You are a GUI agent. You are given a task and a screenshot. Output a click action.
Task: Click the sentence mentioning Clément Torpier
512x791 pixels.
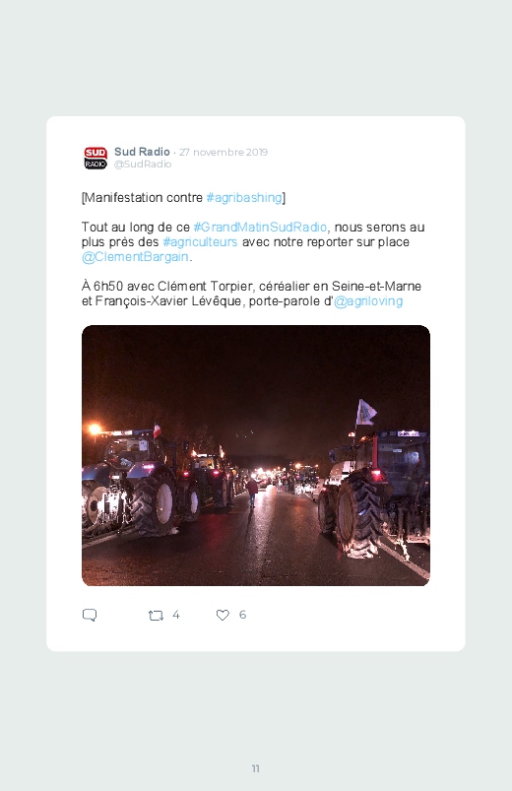point(251,294)
